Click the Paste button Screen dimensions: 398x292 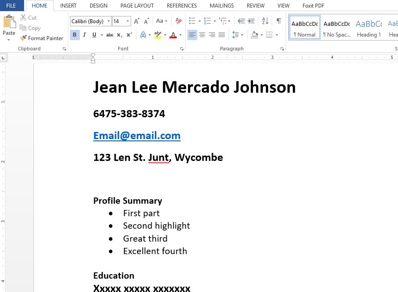[x=9, y=27]
